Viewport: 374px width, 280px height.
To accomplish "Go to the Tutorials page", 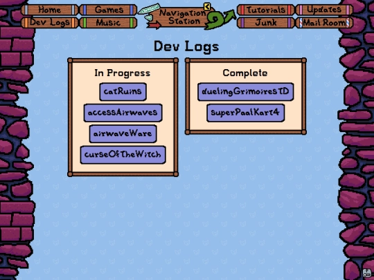I will click(266, 10).
